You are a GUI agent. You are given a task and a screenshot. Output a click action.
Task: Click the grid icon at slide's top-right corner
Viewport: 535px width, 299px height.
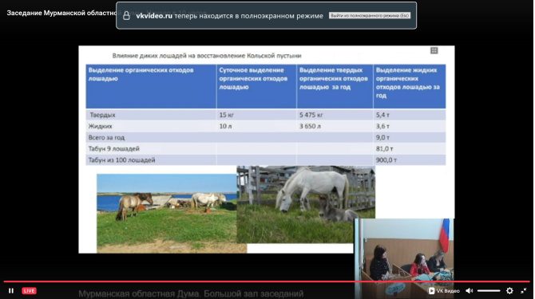(434, 51)
